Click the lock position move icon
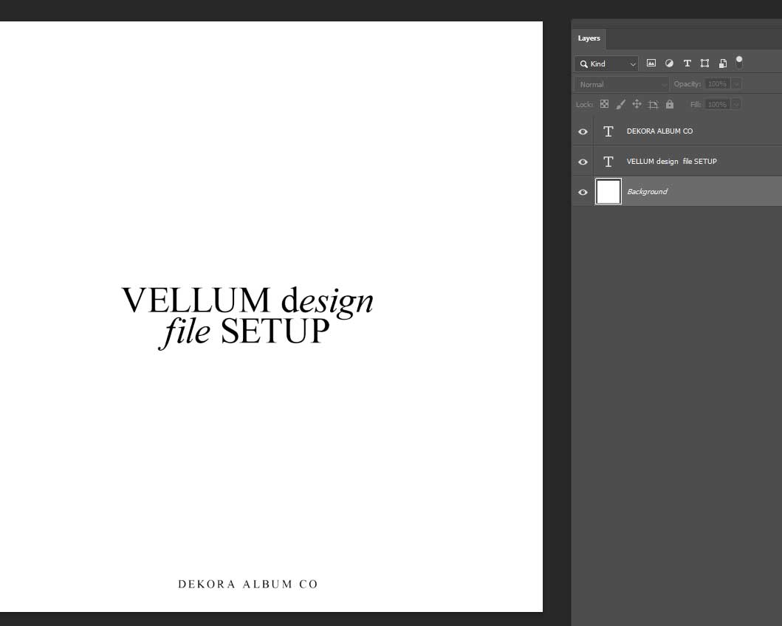 coord(637,104)
